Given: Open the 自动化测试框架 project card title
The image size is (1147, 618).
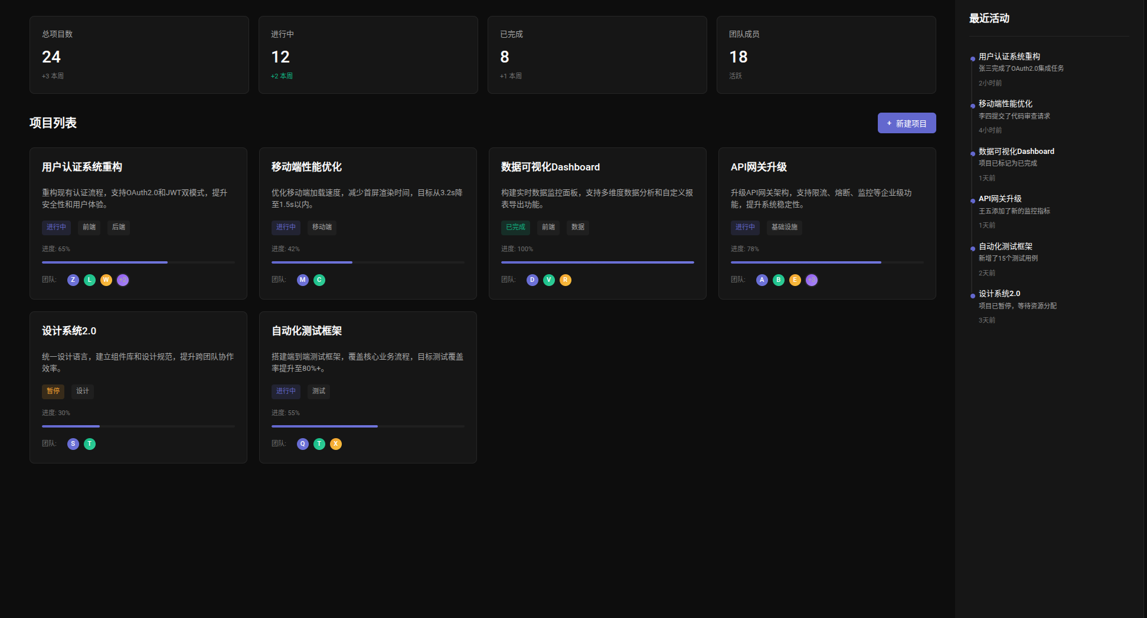Looking at the screenshot, I should pos(306,331).
